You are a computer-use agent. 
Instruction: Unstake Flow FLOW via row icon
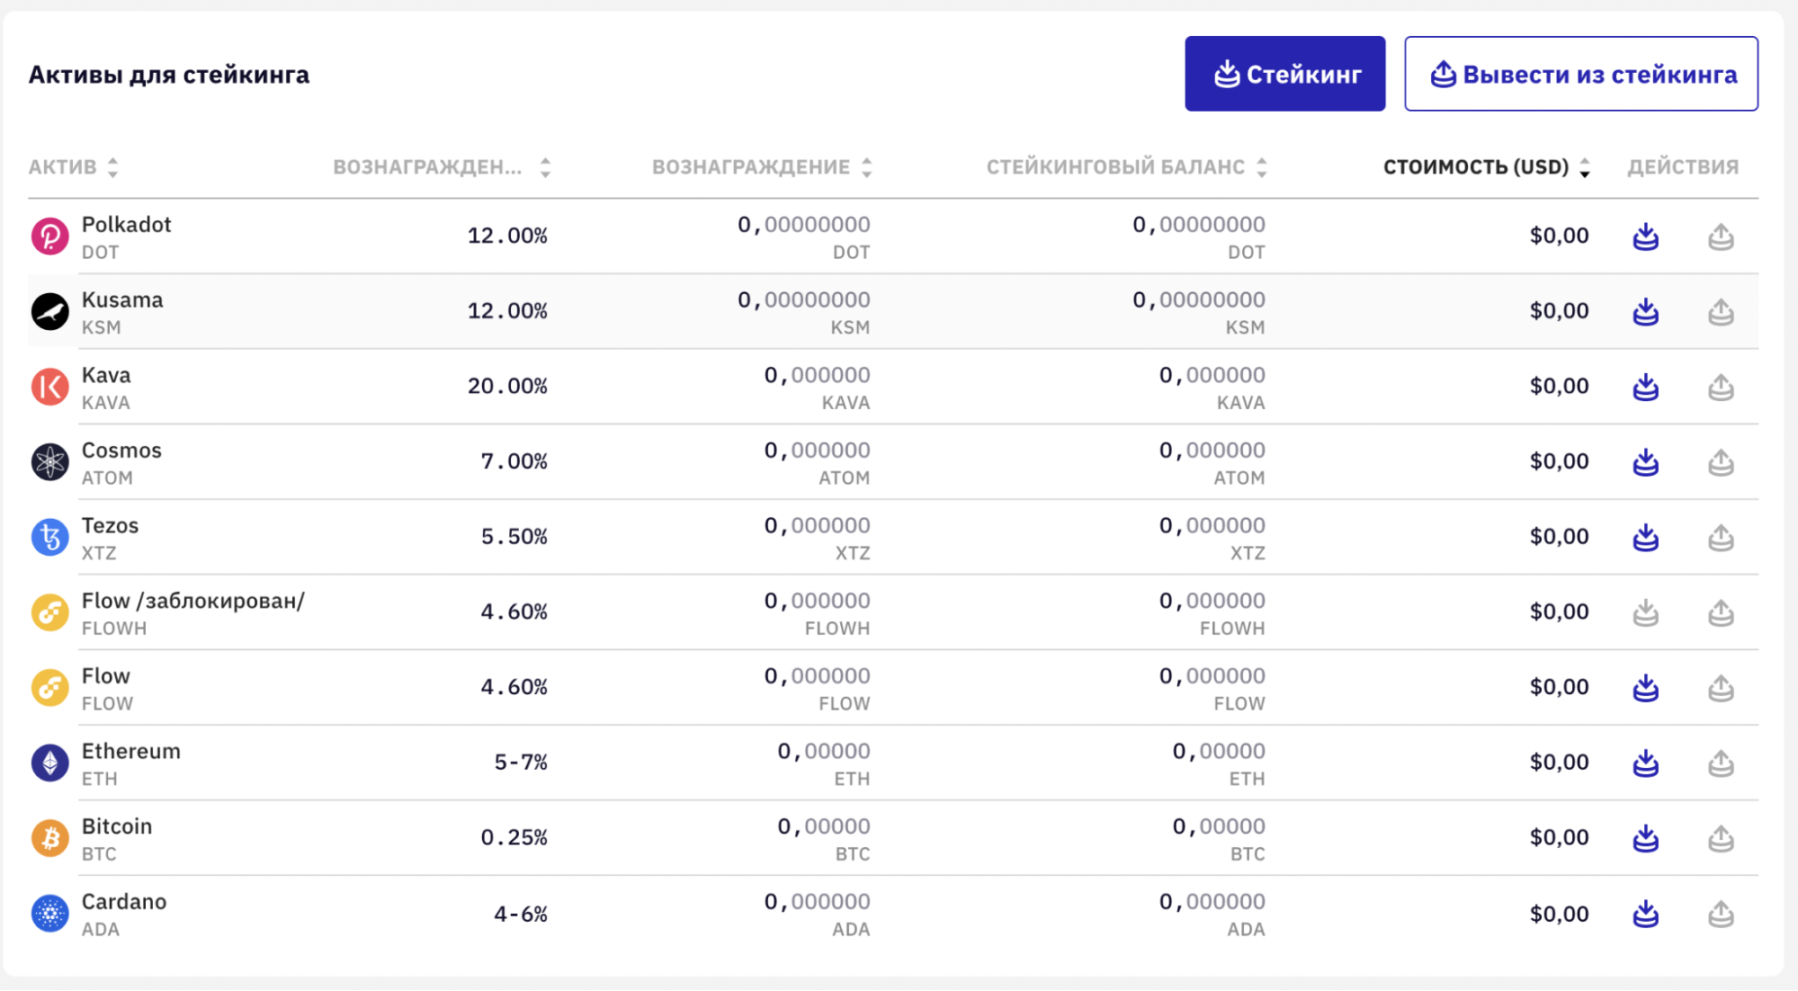click(1720, 688)
